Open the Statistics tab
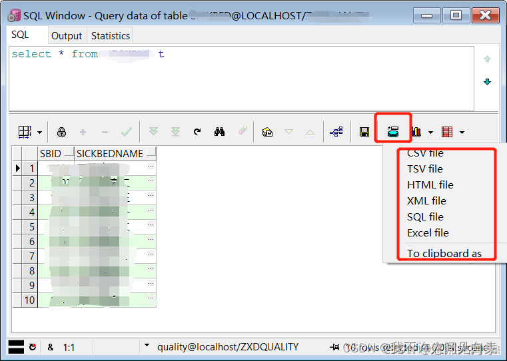 110,35
